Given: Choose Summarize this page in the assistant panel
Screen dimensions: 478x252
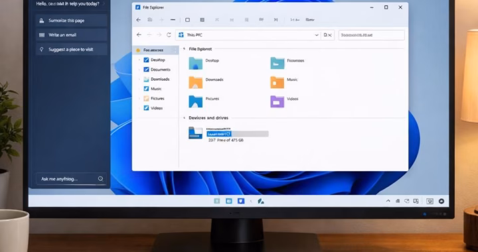Looking at the screenshot, I should click(x=71, y=21).
